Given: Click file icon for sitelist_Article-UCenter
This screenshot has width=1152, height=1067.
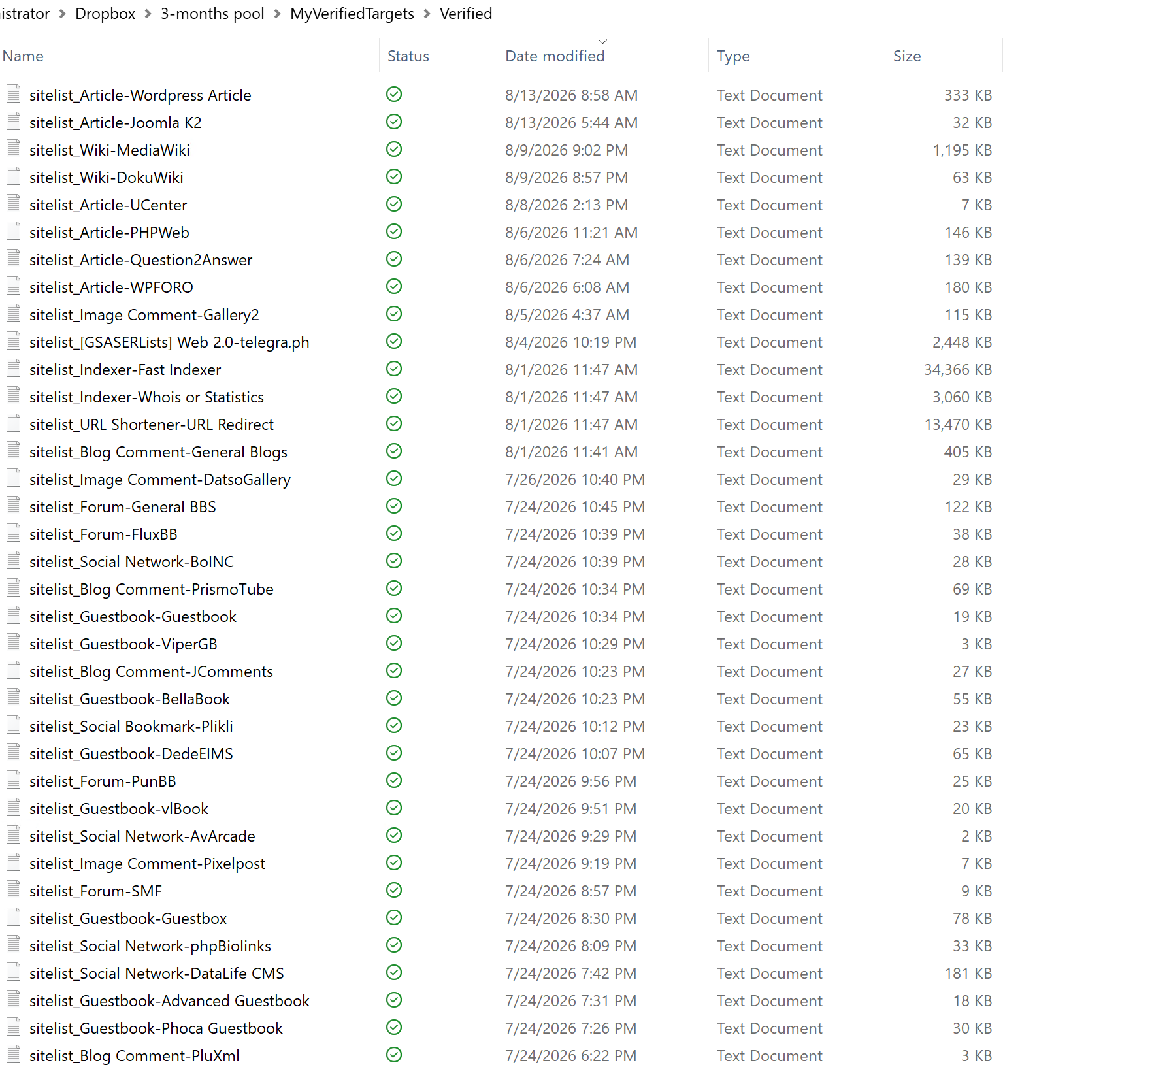Looking at the screenshot, I should [x=14, y=205].
